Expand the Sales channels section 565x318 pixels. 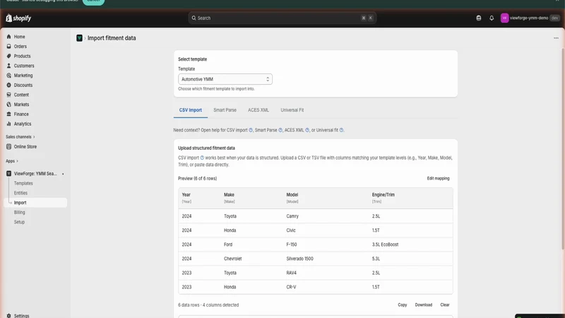[20, 137]
